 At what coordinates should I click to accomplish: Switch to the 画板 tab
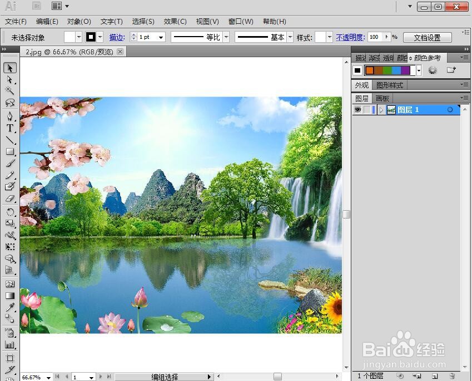click(382, 99)
